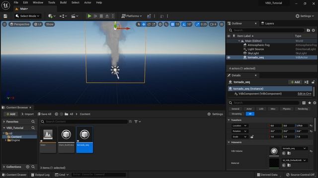Select the Streaming filter in Details

237,114
